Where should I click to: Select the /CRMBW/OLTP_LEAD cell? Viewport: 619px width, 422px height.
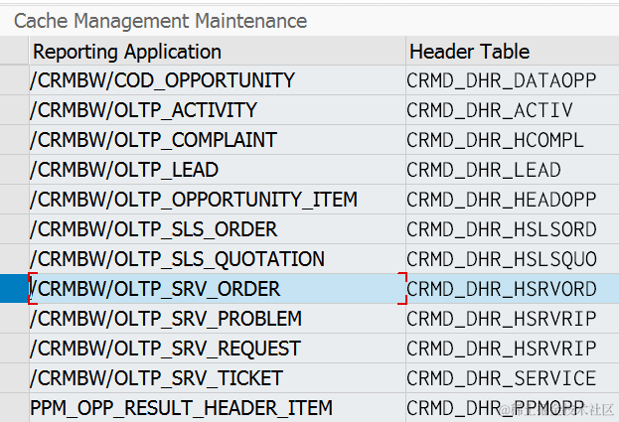point(218,170)
